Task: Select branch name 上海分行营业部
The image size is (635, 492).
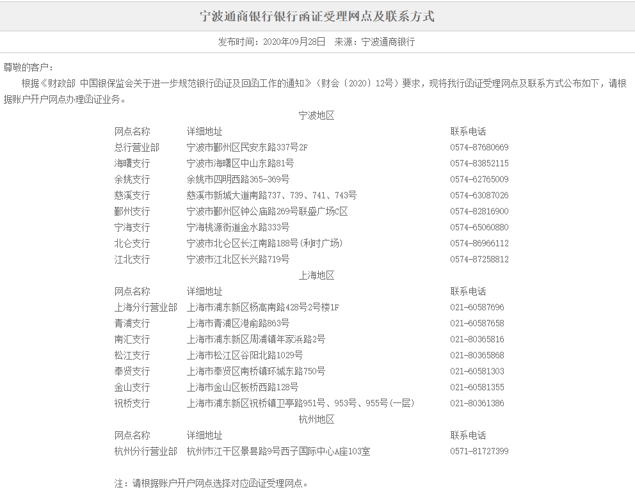Action: point(146,308)
